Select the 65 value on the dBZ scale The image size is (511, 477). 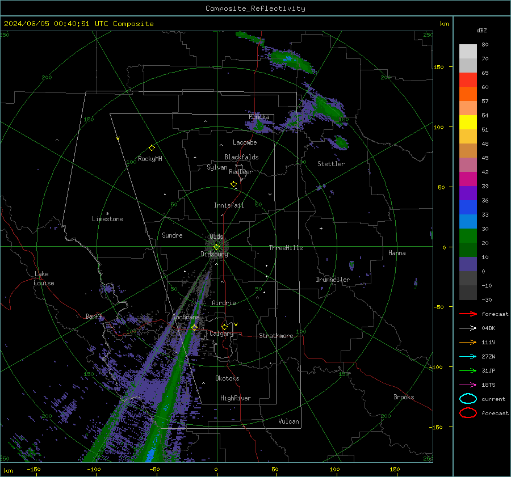(x=485, y=73)
